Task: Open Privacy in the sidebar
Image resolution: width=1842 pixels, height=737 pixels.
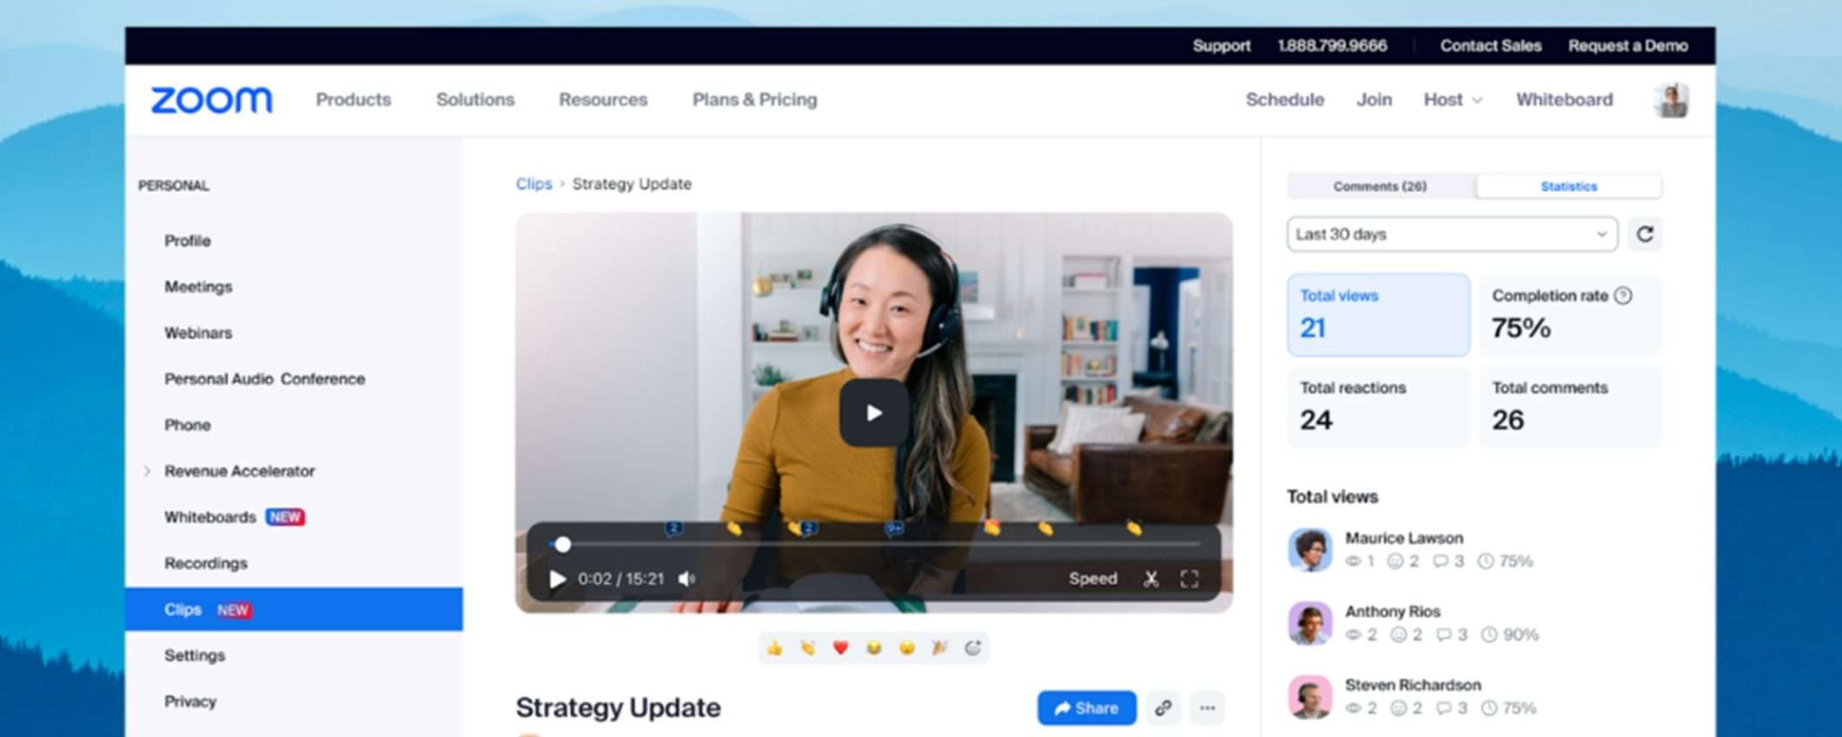Action: pyautogui.click(x=190, y=701)
